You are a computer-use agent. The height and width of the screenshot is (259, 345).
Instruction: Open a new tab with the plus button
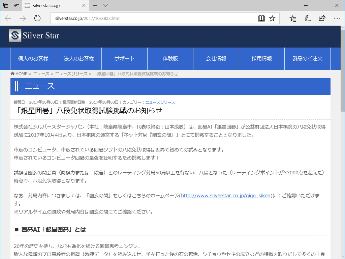95,5
